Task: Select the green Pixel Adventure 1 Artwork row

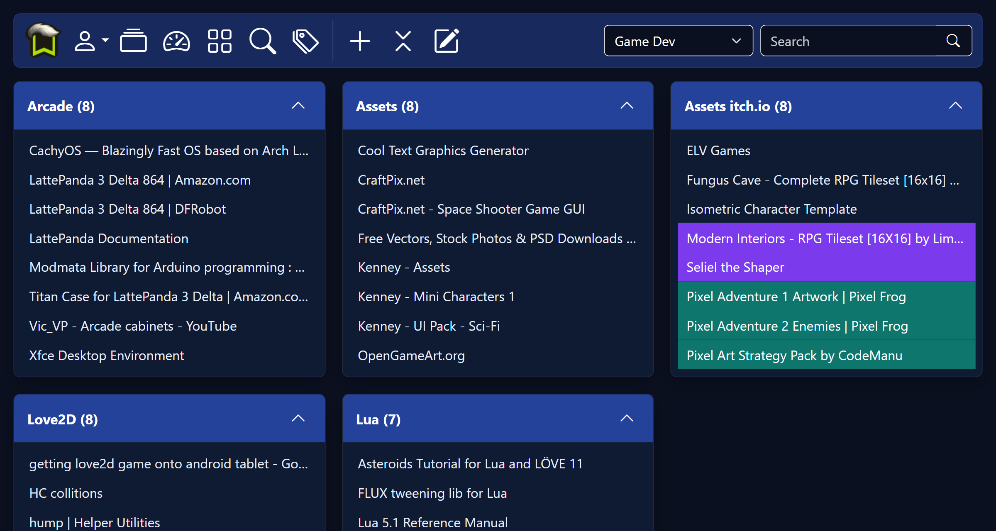Action: [827, 296]
